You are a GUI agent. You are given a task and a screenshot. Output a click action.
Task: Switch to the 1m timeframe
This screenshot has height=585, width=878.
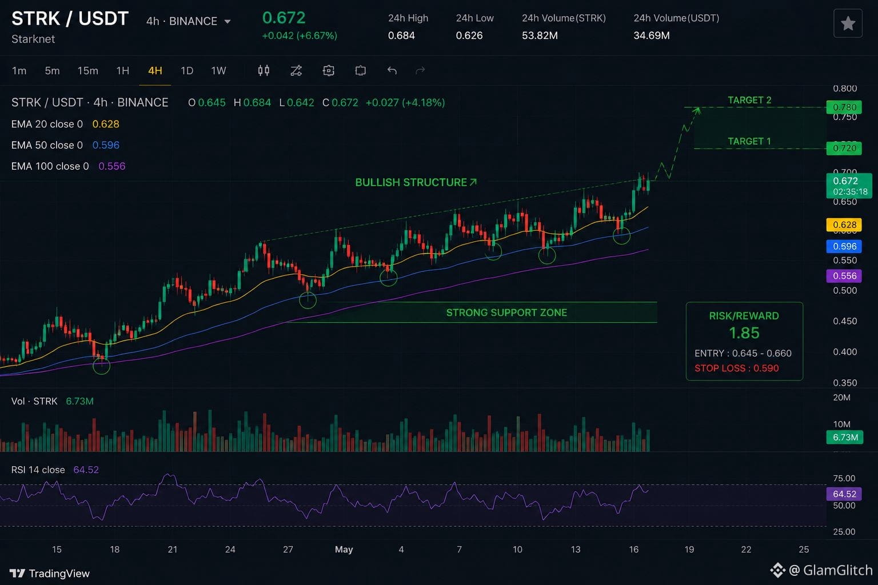pyautogui.click(x=19, y=71)
